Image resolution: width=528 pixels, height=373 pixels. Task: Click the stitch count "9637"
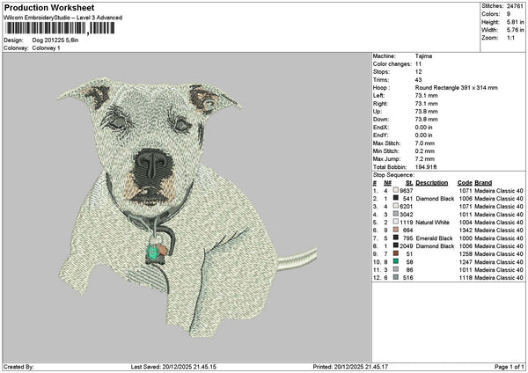(406, 191)
